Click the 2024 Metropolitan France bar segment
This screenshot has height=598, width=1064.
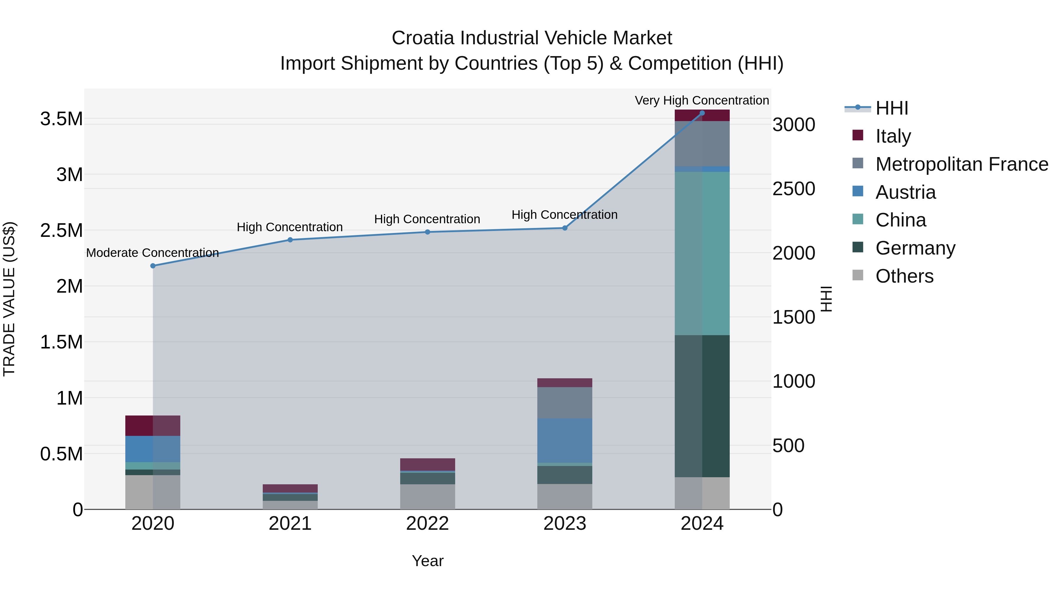(x=702, y=144)
